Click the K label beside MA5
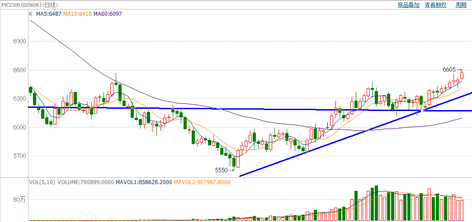The image size is (472, 222). click(31, 14)
